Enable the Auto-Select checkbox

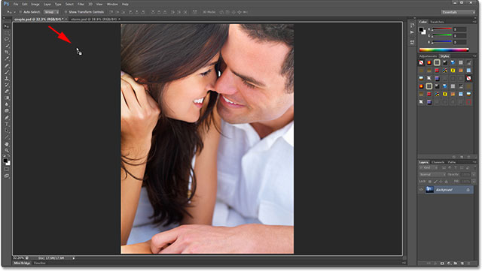pyautogui.click(x=20, y=12)
